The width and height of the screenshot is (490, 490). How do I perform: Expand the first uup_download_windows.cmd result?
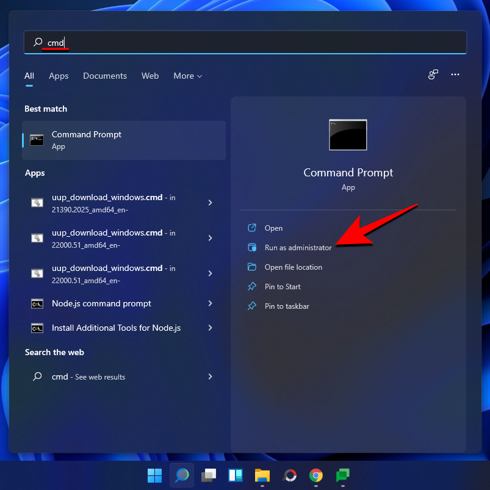pos(210,203)
